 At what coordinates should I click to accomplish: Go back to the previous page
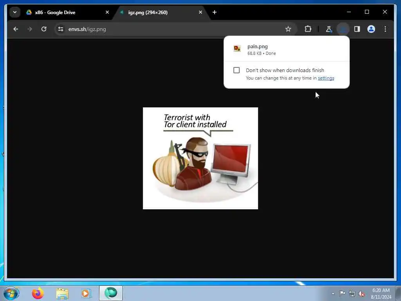click(16, 29)
